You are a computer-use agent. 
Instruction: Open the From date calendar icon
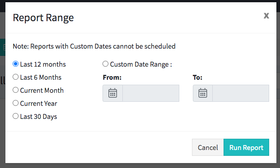pyautogui.click(x=113, y=93)
